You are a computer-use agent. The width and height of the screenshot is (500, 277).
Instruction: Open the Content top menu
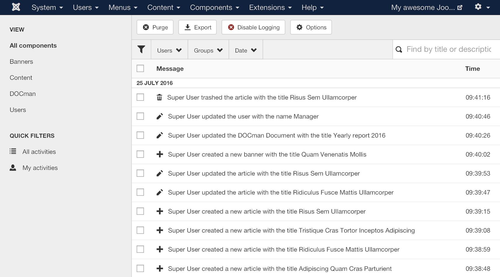coord(163,7)
